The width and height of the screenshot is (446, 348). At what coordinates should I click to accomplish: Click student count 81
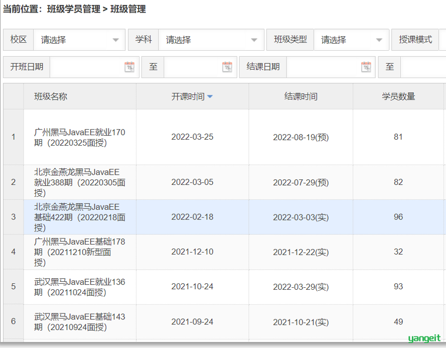tap(398, 137)
